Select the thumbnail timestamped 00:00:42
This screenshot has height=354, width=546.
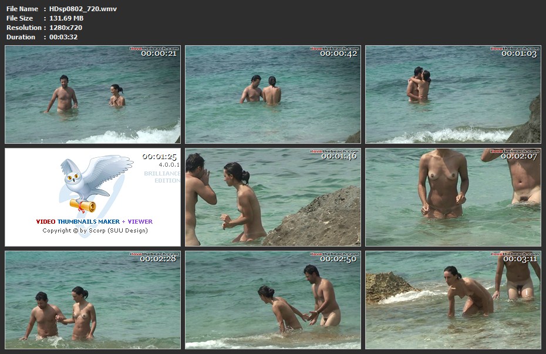click(x=273, y=95)
